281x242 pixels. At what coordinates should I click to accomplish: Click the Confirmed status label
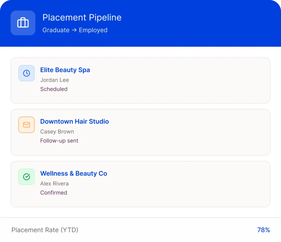click(x=54, y=193)
